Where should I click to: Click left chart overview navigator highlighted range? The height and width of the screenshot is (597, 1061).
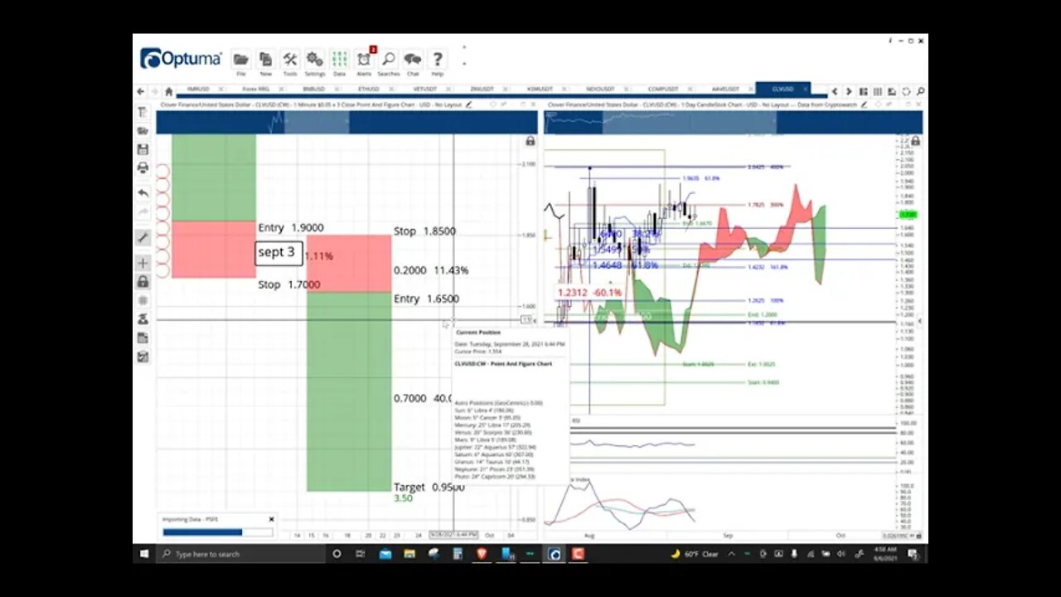coord(317,123)
